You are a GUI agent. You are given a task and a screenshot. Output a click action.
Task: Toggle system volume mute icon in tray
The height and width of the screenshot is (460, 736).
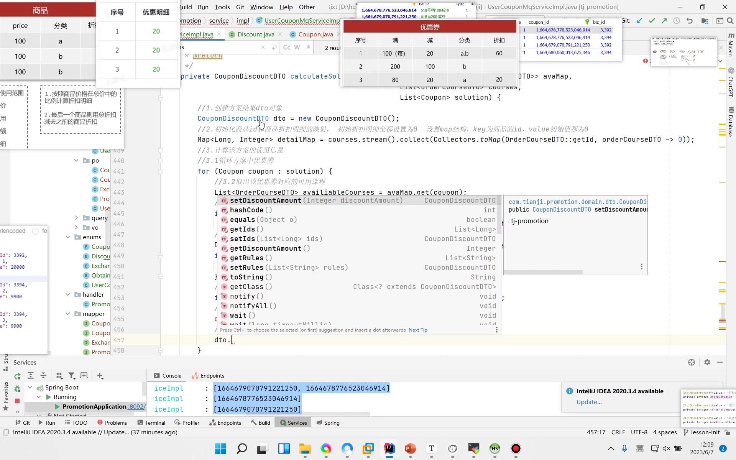pyautogui.click(x=666, y=449)
